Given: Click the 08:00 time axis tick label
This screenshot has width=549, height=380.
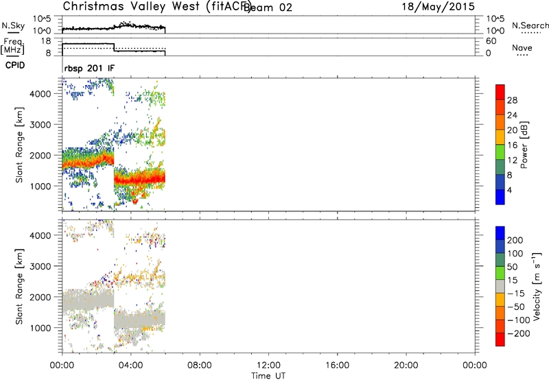Looking at the screenshot, I should tap(200, 366).
